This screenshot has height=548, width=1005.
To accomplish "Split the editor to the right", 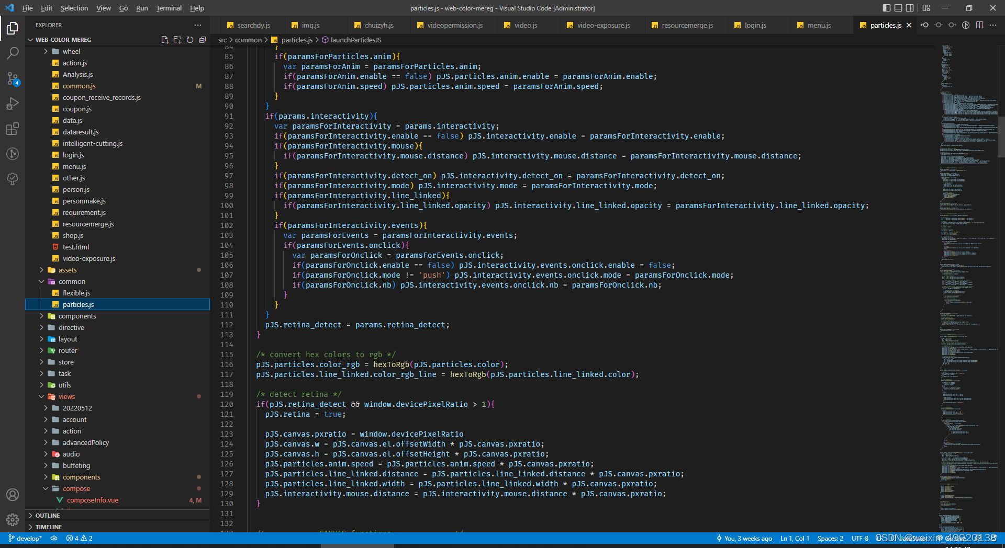I will [979, 25].
